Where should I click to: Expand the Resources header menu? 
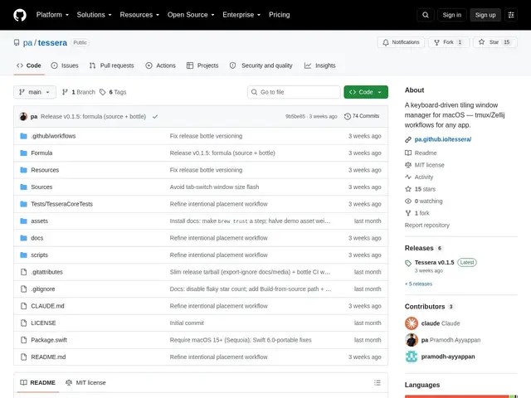click(x=139, y=15)
